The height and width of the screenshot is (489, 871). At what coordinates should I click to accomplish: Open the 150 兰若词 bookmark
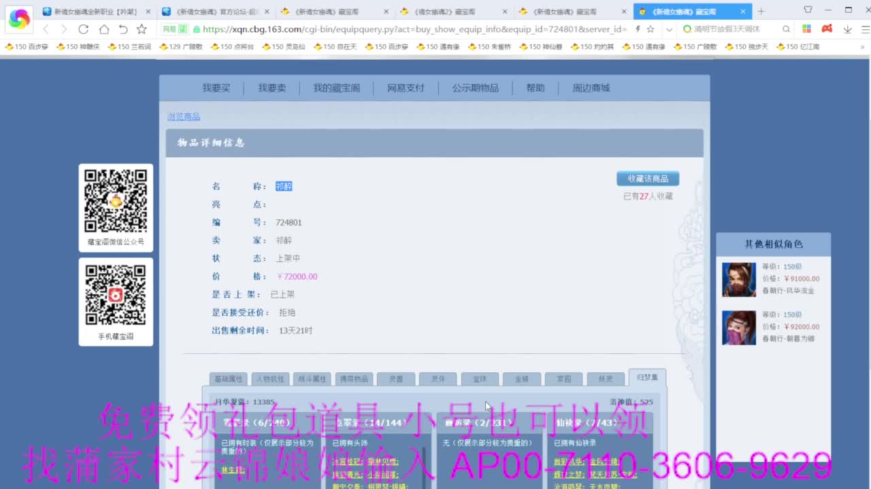131,47
